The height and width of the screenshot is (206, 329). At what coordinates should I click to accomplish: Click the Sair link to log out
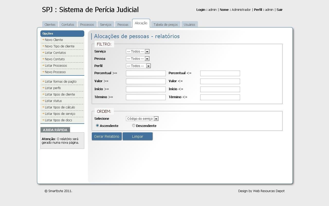(280, 10)
